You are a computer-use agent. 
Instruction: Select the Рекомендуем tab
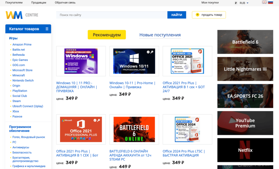[107, 35]
